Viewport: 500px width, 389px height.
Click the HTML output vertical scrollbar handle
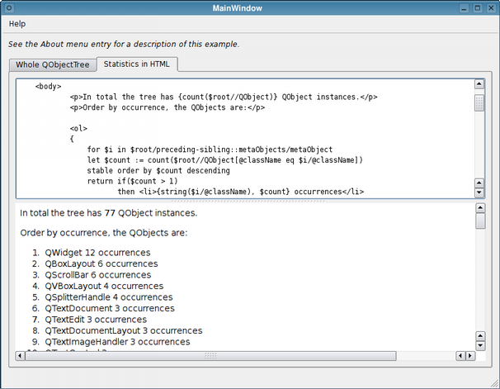480,221
